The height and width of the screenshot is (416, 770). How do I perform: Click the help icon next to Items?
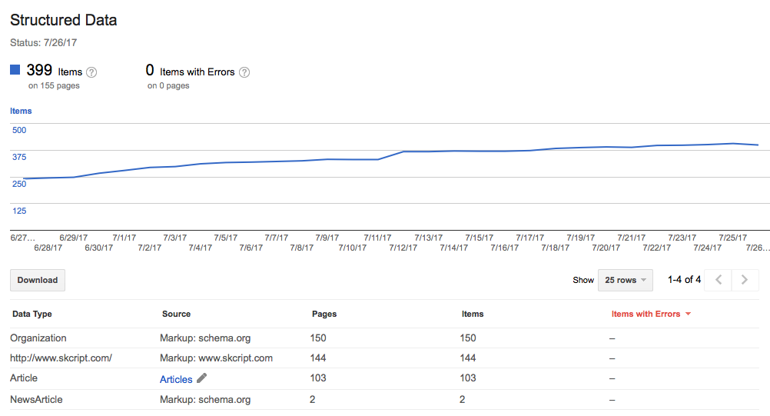point(91,72)
